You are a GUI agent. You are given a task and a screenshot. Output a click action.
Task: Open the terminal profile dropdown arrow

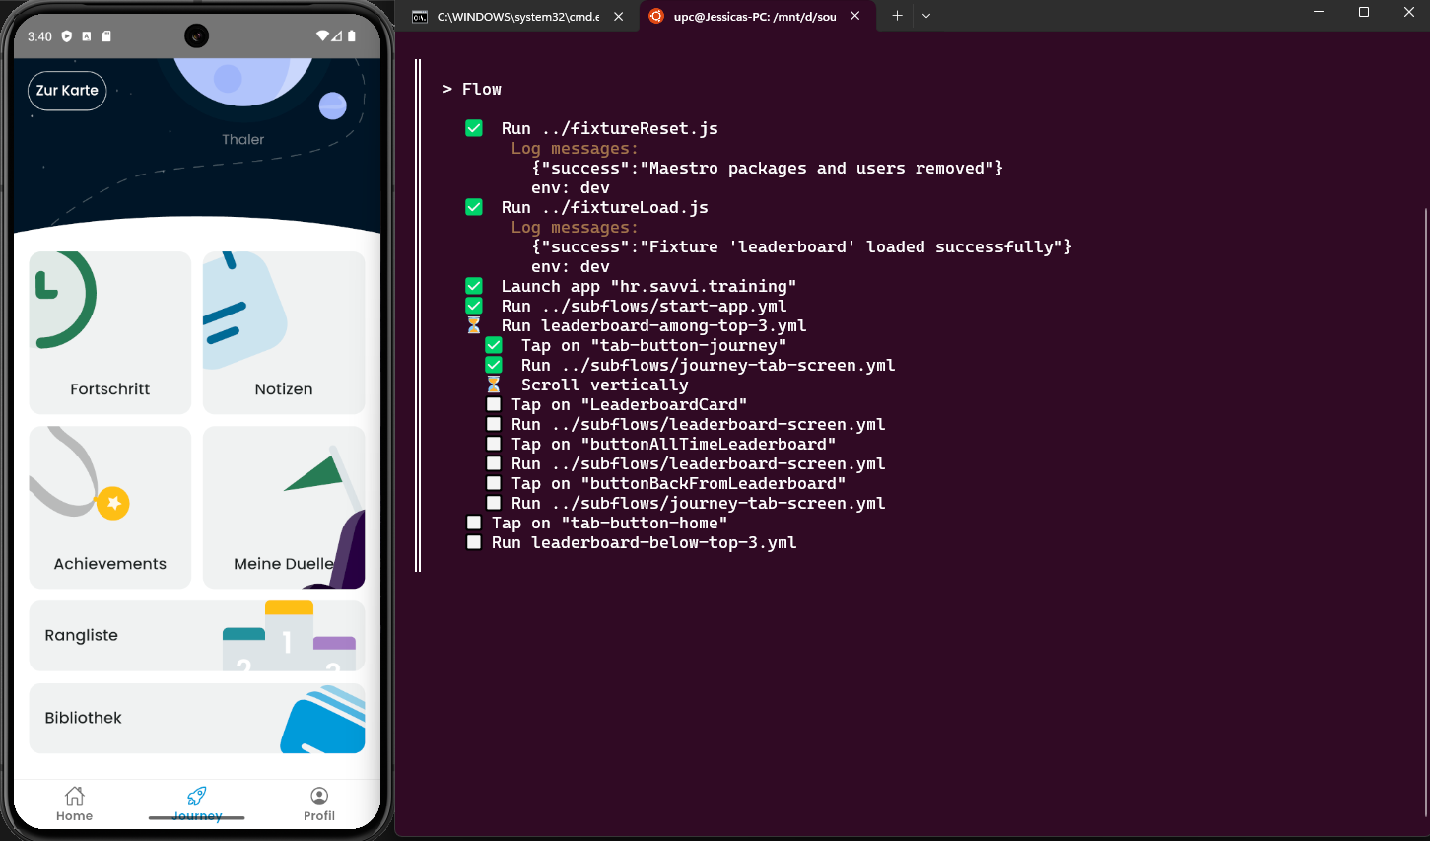[x=926, y=16]
